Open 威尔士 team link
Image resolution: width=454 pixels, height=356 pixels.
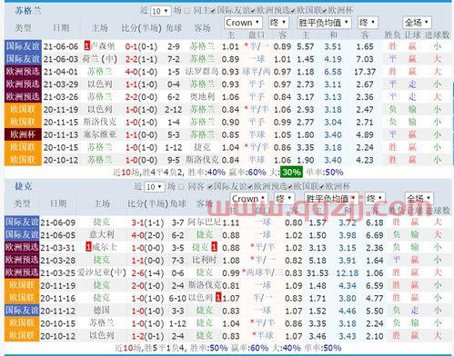(105, 247)
